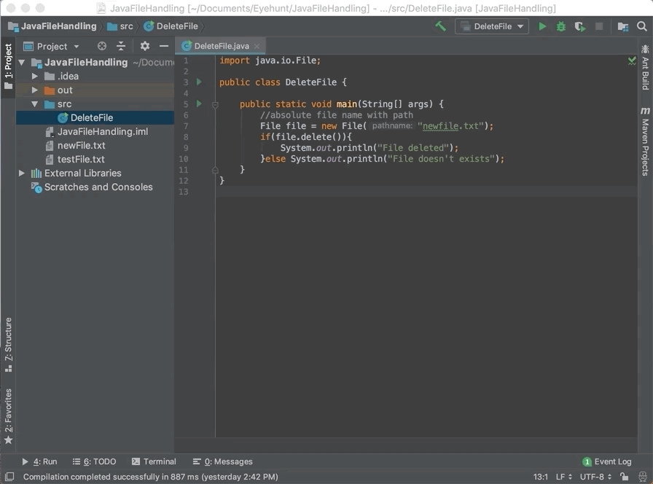Open the 6: TODO tool window

(x=94, y=461)
